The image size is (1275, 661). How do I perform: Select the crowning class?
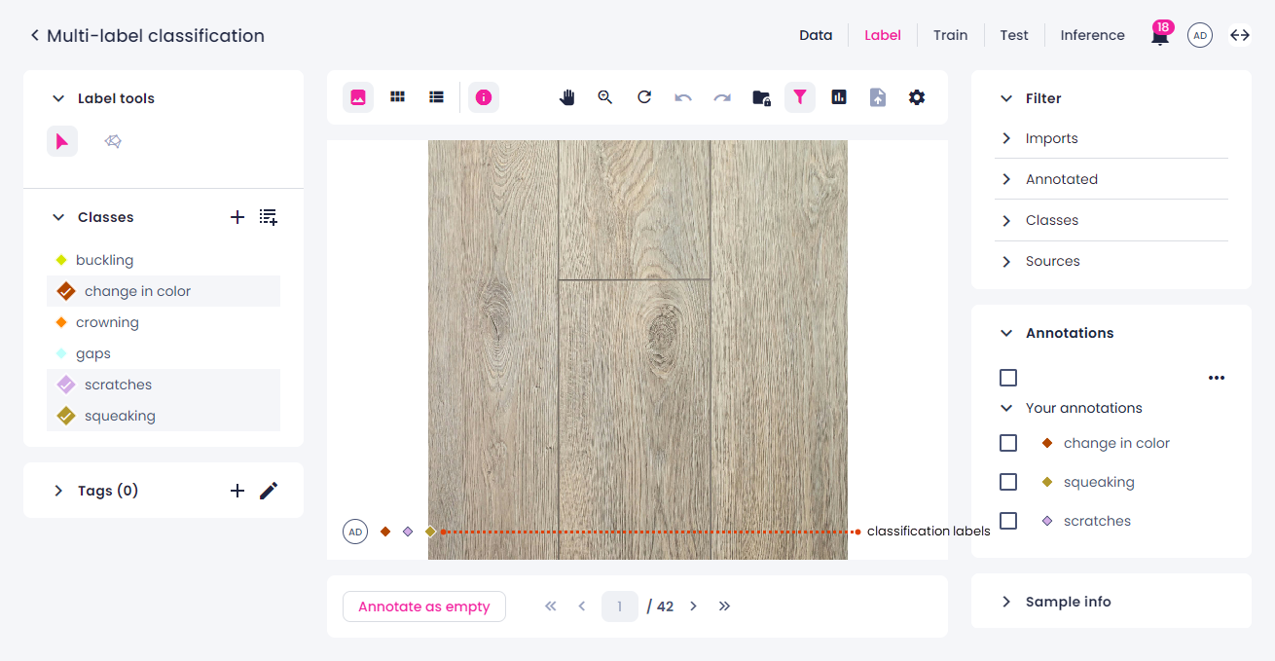point(164,322)
